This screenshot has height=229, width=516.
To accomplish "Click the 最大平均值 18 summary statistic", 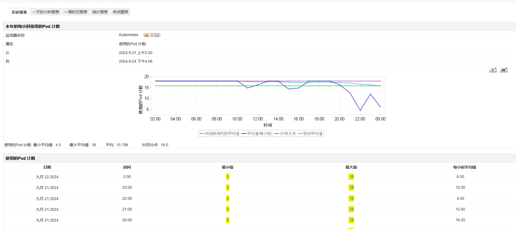I will pos(83,145).
